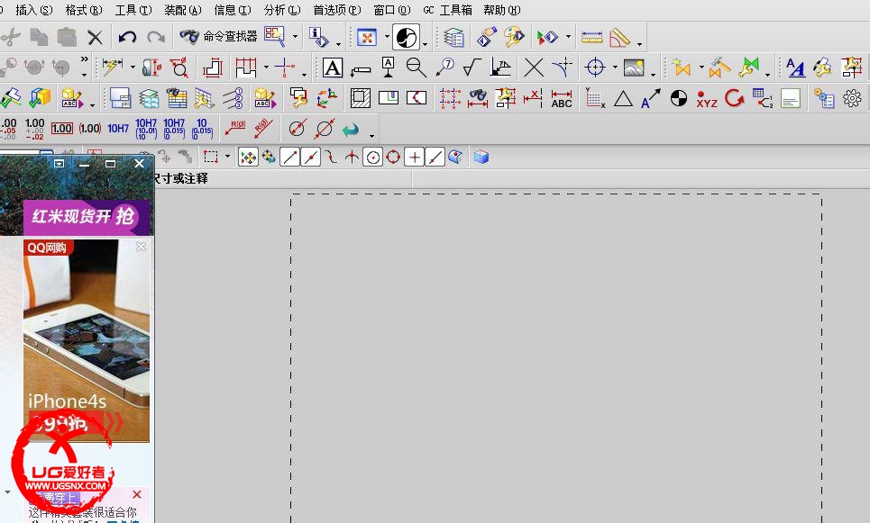Image resolution: width=870 pixels, height=523 pixels.
Task: Click the 命令查找器 button
Action: [x=217, y=37]
